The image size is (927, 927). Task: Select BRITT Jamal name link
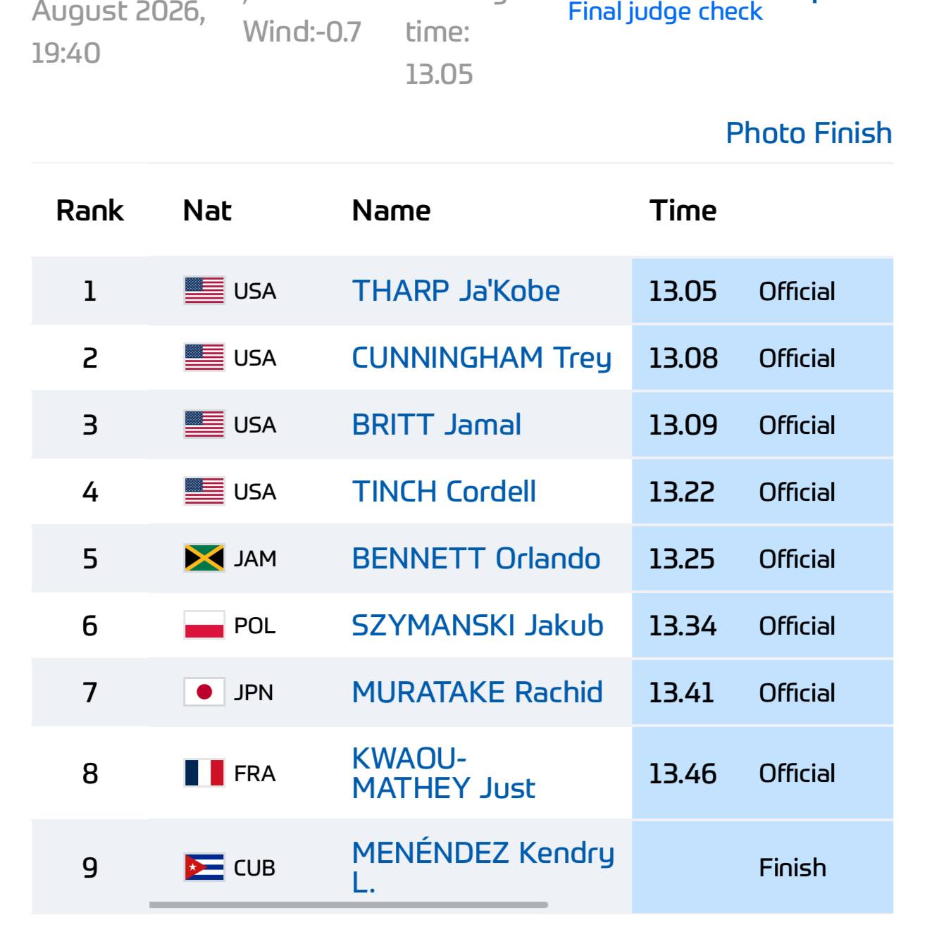tap(437, 425)
